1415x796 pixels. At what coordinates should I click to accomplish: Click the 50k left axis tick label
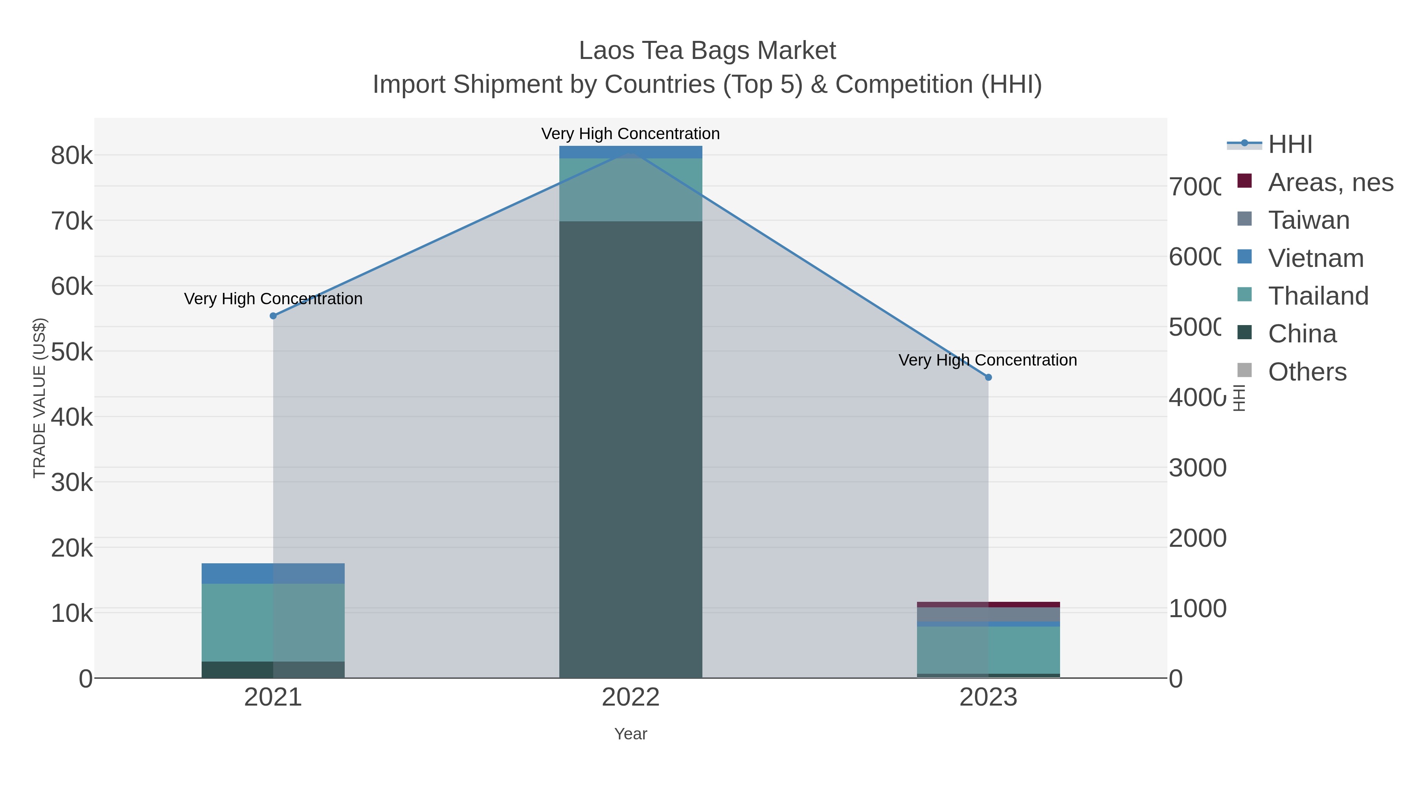72,351
